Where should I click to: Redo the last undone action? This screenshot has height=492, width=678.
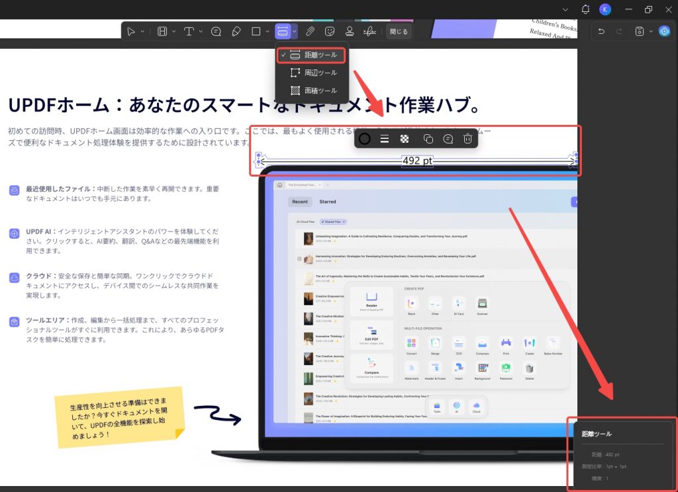point(619,31)
